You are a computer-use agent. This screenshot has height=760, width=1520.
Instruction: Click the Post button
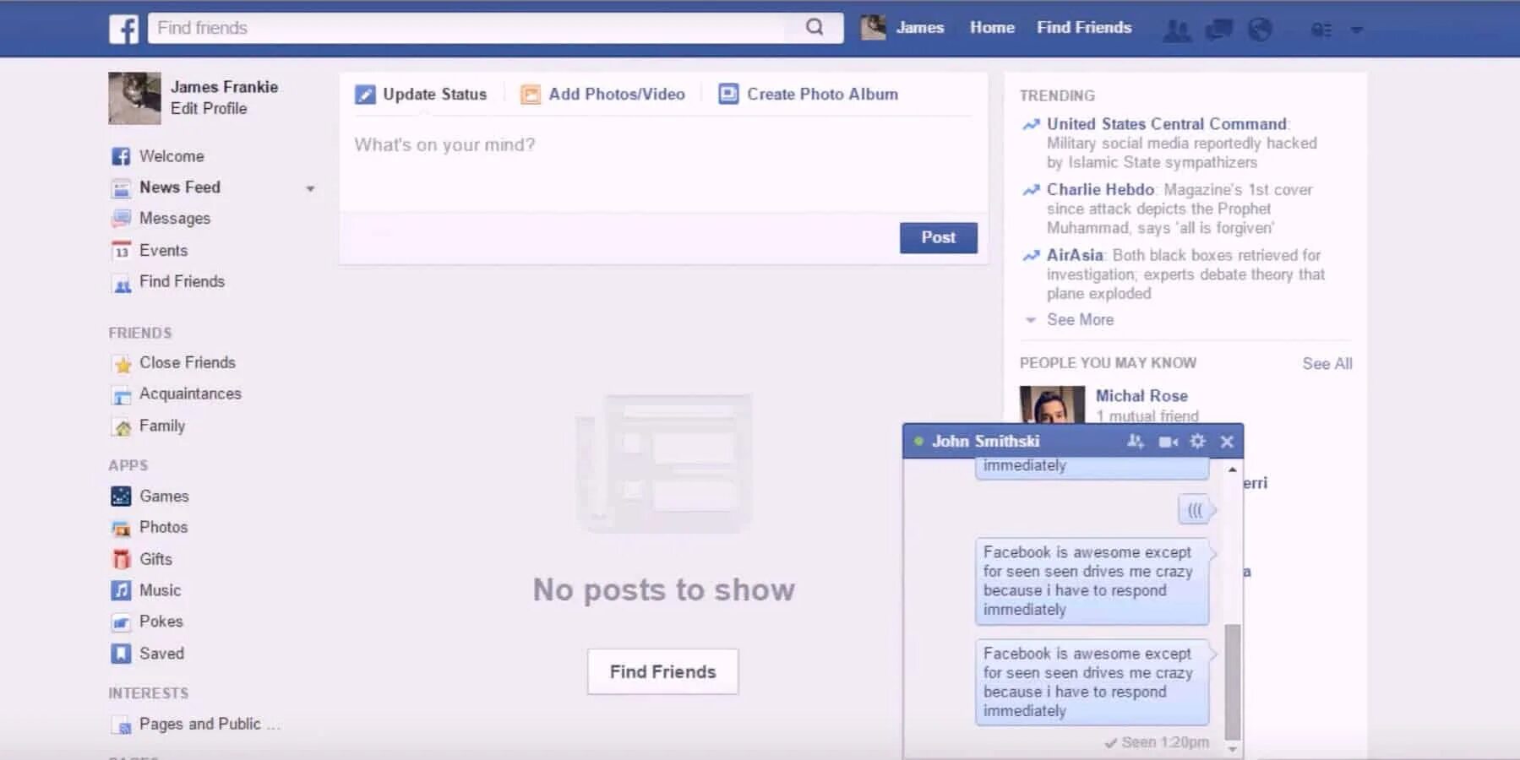pos(939,238)
